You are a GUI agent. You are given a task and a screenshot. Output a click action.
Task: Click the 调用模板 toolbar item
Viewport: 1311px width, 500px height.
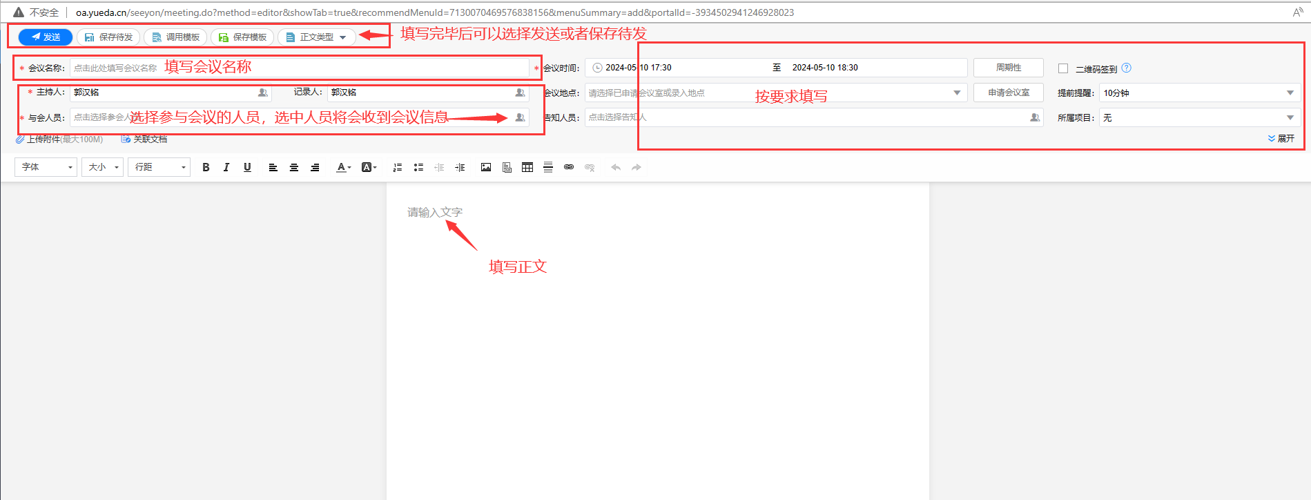175,37
